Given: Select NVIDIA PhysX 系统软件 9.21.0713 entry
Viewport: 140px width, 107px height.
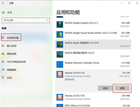Looking at the screenshot, I should coord(93,45).
